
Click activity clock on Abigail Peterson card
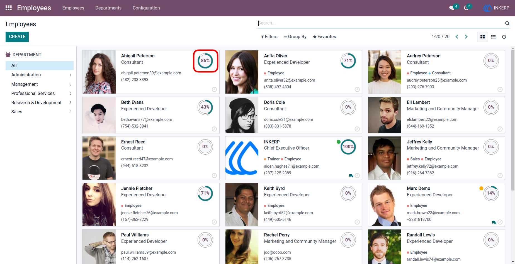pos(214,89)
